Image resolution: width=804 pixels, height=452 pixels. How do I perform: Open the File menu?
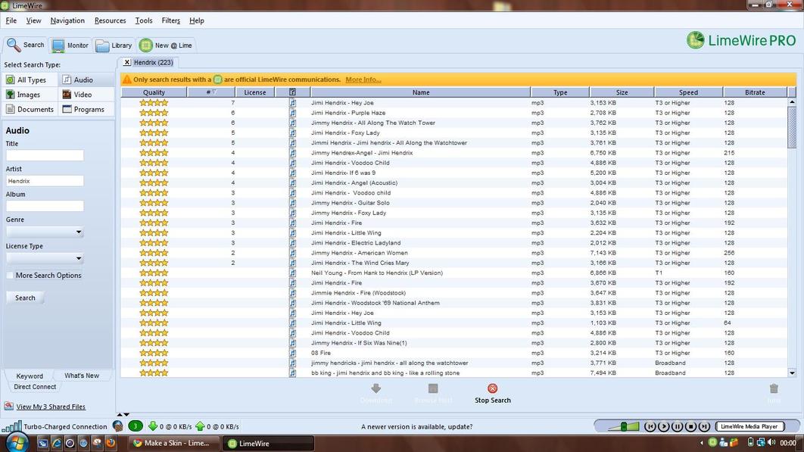(x=11, y=20)
